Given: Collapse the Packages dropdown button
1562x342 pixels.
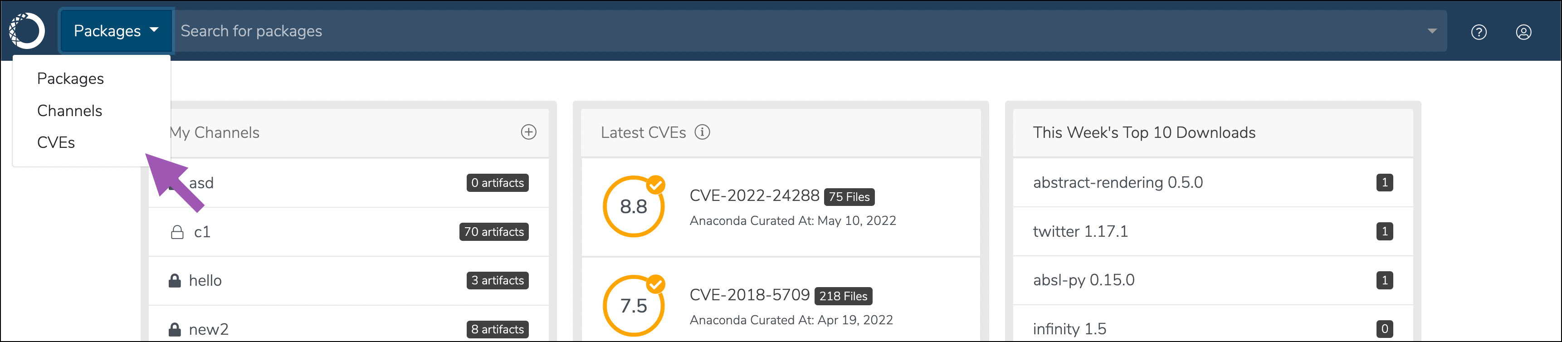Looking at the screenshot, I should (x=116, y=31).
